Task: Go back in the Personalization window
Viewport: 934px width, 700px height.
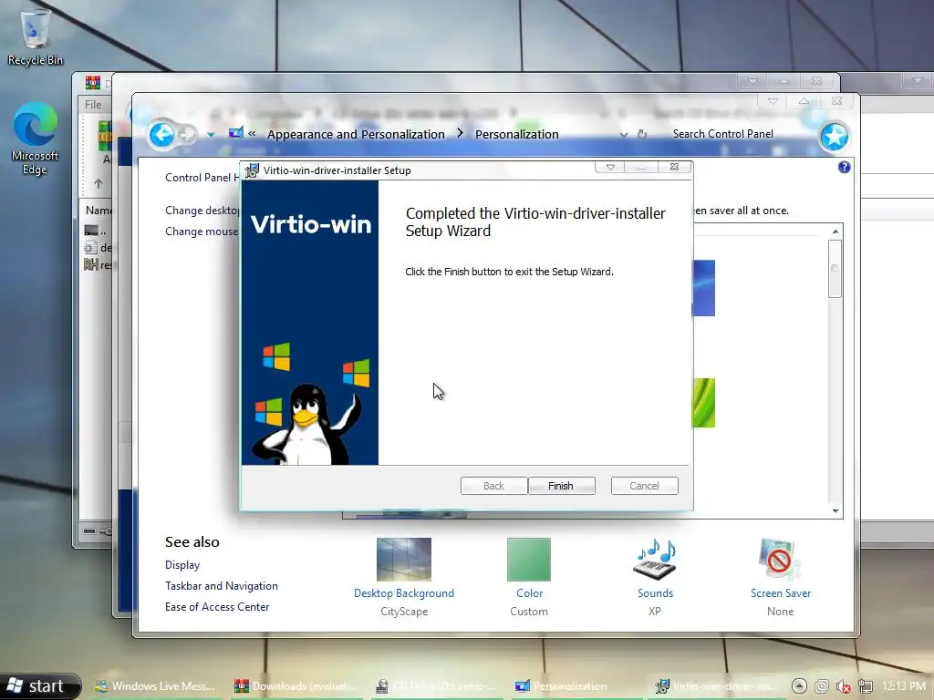Action: pyautogui.click(x=162, y=135)
